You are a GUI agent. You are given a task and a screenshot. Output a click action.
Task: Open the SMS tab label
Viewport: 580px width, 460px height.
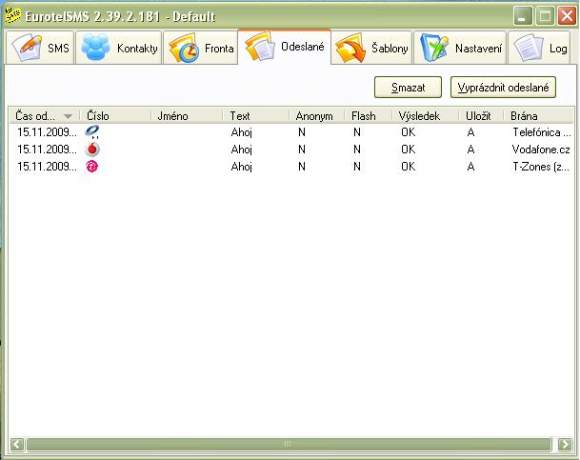58,48
